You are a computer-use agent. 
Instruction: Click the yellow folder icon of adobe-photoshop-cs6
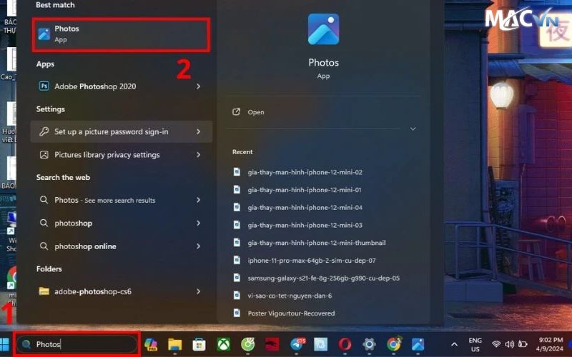pyautogui.click(x=44, y=291)
